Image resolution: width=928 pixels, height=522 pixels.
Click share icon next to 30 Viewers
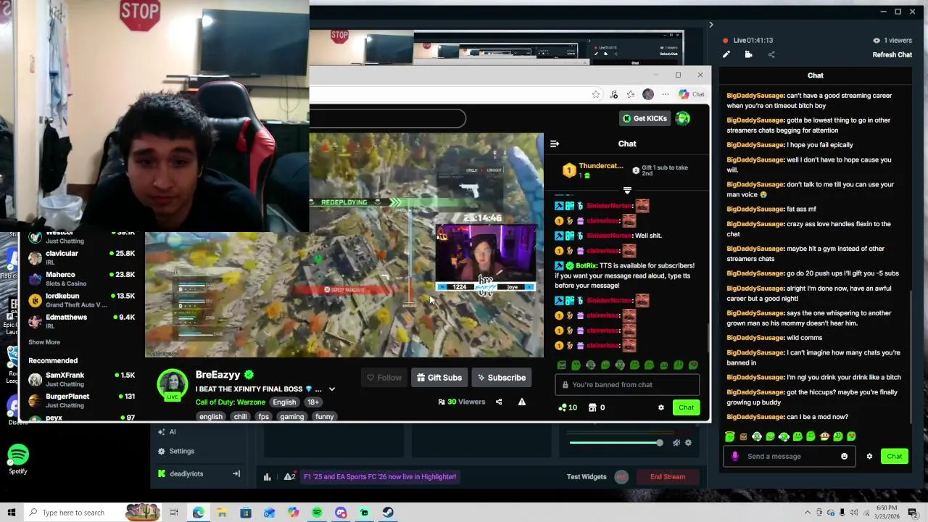[499, 402]
